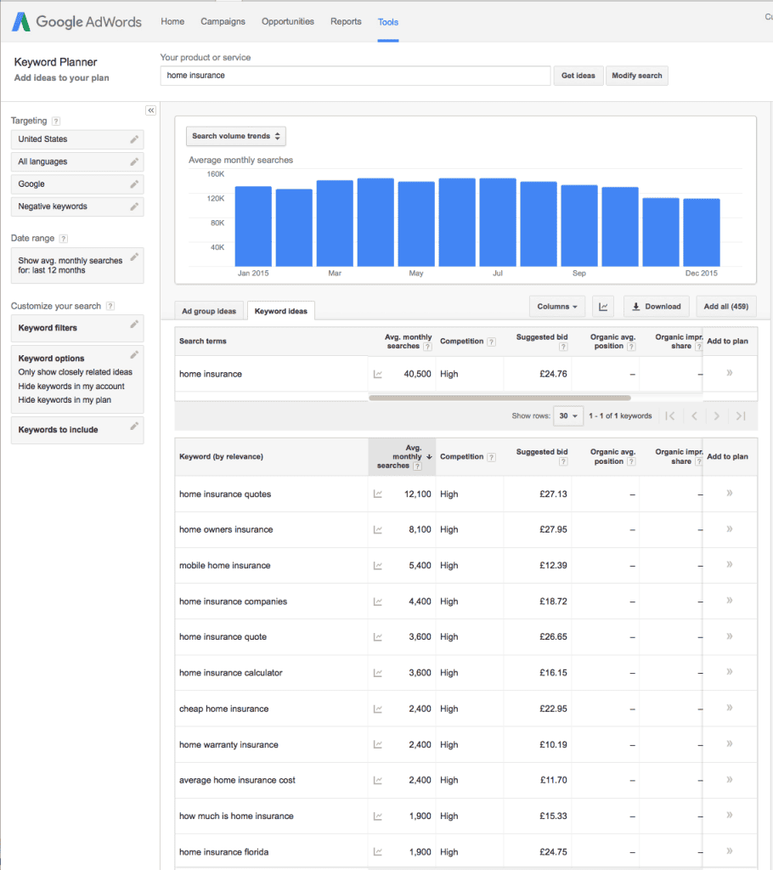The width and height of the screenshot is (773, 870).
Task: Switch to Ad group ideas tab
Action: click(209, 311)
